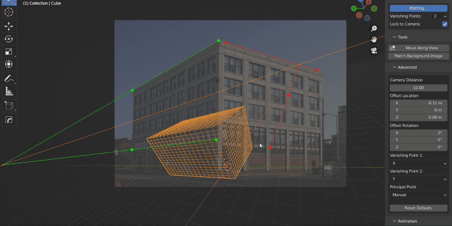Select the Add Cube tool
452x226 pixels.
click(9, 105)
